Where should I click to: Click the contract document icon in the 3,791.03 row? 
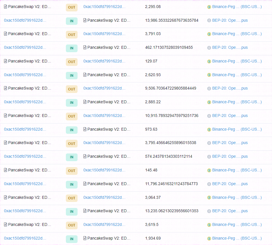coord(5,34)
